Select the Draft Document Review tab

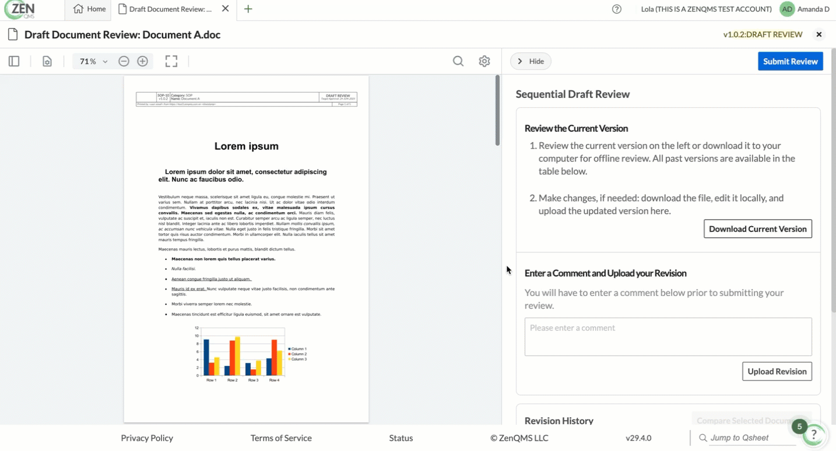pyautogui.click(x=165, y=9)
